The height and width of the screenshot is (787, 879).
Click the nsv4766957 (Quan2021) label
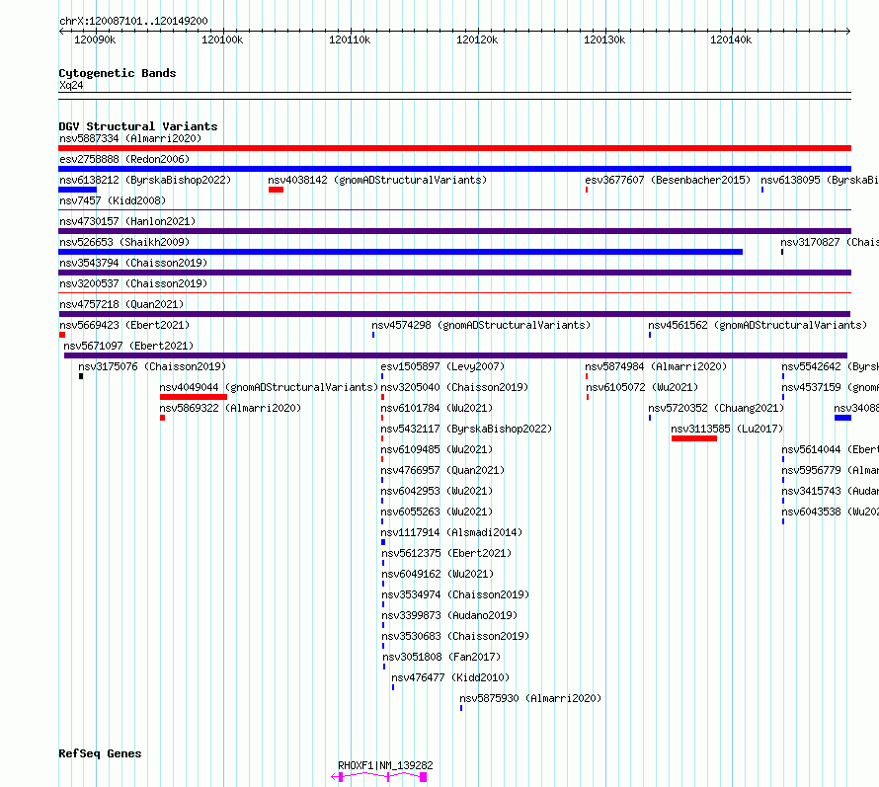(442, 470)
